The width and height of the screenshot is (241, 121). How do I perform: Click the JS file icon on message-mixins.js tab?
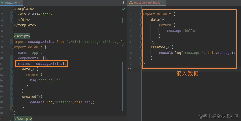[131, 3]
